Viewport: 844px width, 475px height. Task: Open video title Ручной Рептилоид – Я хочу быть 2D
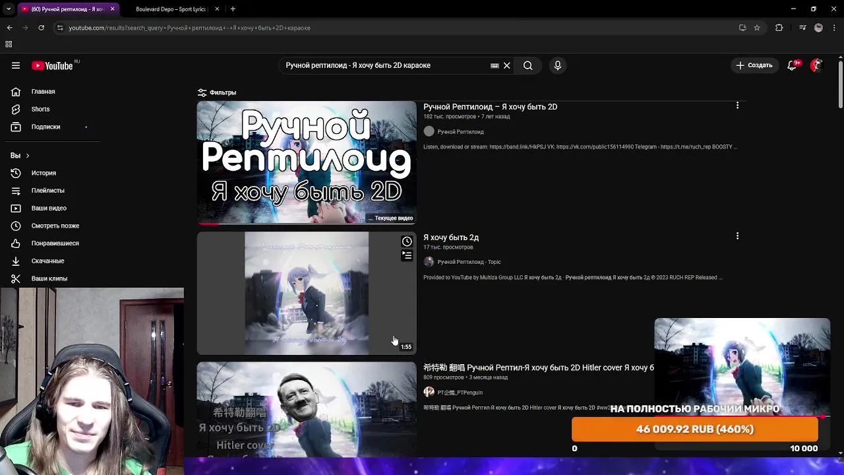point(490,107)
